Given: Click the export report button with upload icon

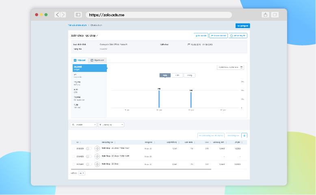Looking at the screenshot, I should point(201,35).
